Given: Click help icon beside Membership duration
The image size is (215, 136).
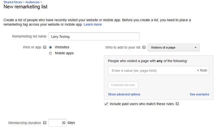Looking at the screenshot, I should [x=45, y=123].
